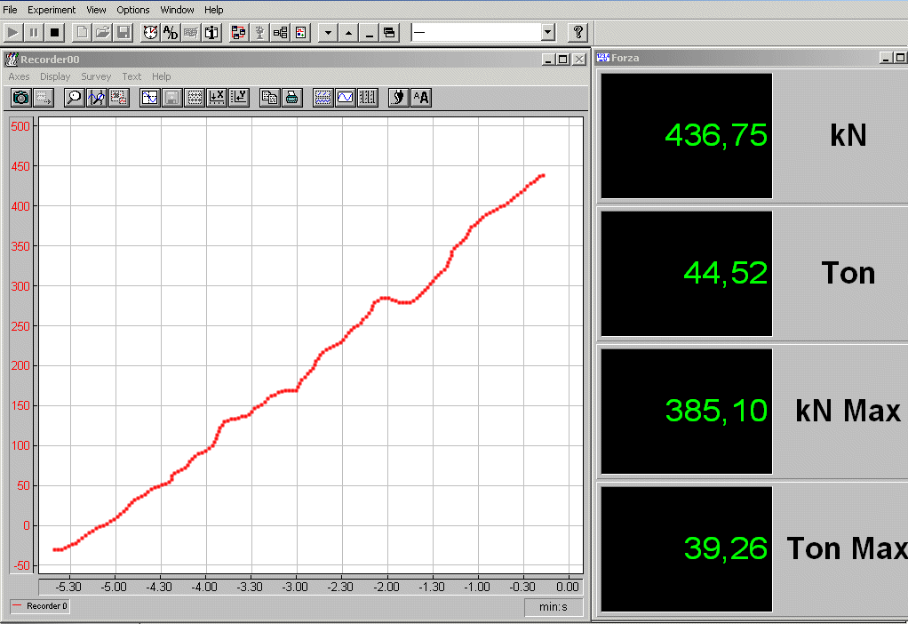The width and height of the screenshot is (908, 624).
Task: Click the unzoom icon with red curve
Action: [x=119, y=98]
